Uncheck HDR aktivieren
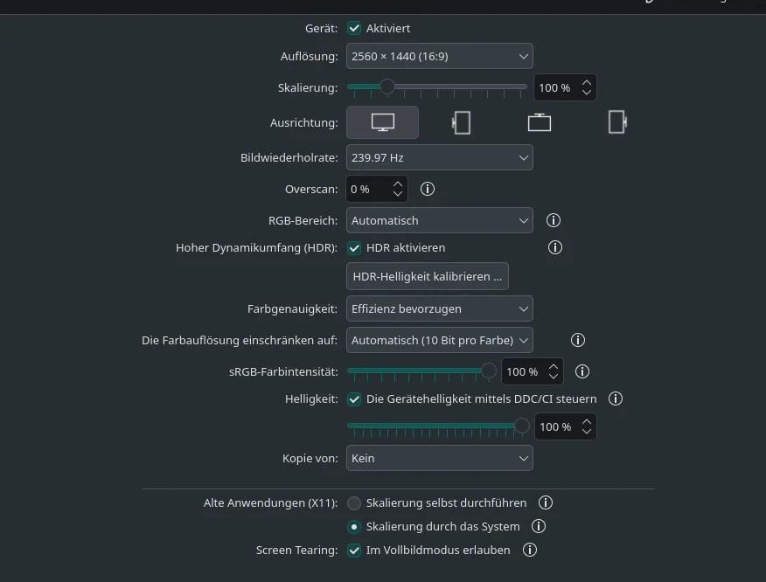766x582 pixels. (x=354, y=247)
